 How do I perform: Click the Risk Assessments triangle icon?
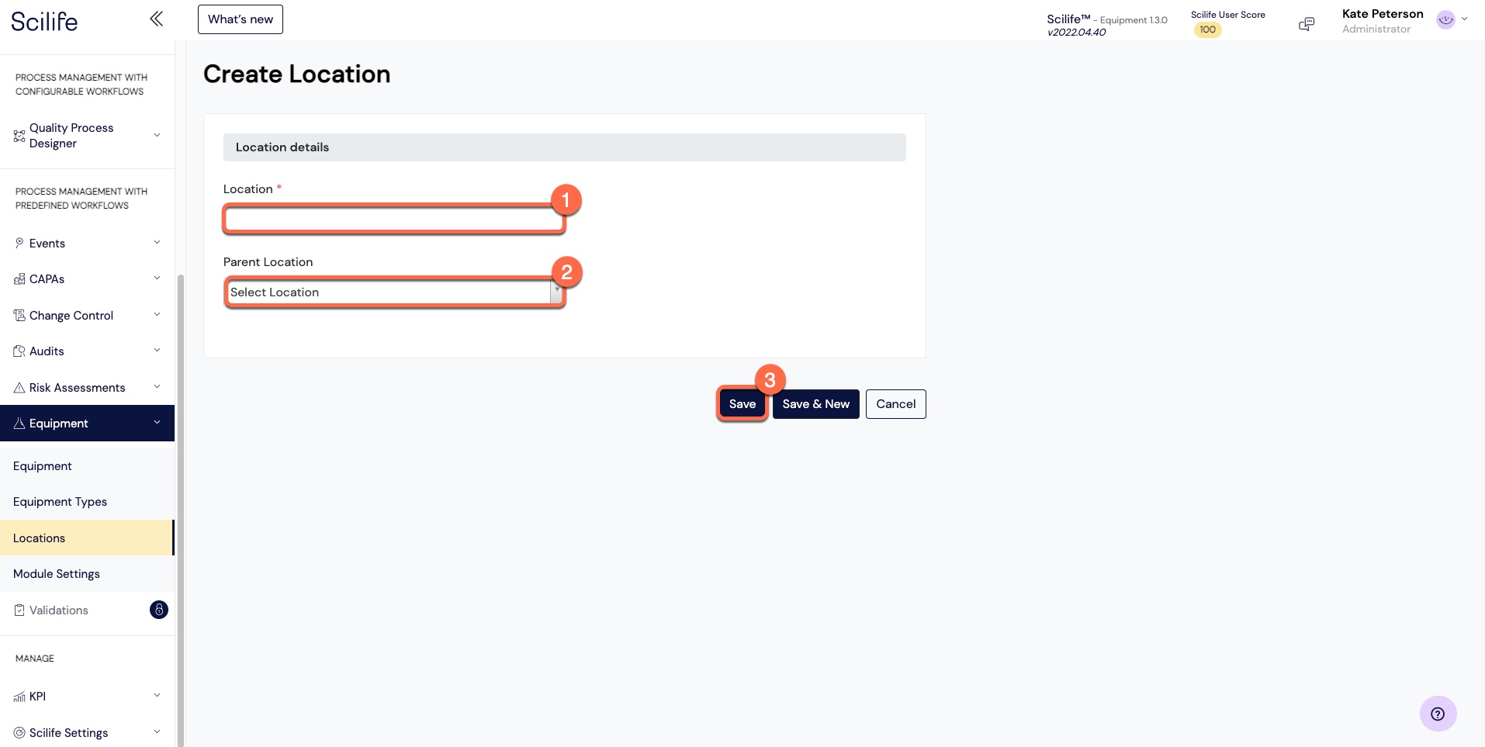(19, 388)
